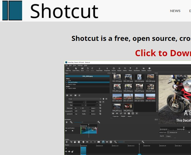Lock track V4 padlock icon

click(x=73, y=151)
